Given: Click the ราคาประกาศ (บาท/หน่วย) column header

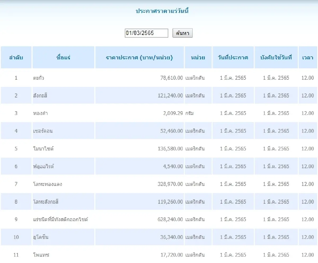Looking at the screenshot, I should [x=139, y=57].
